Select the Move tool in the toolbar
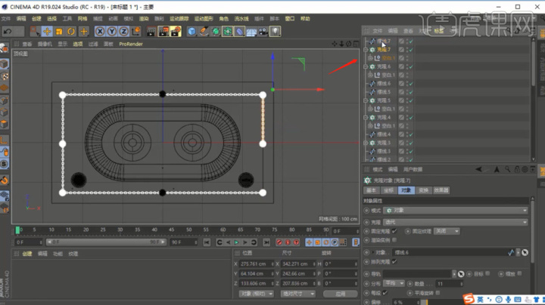 47,31
